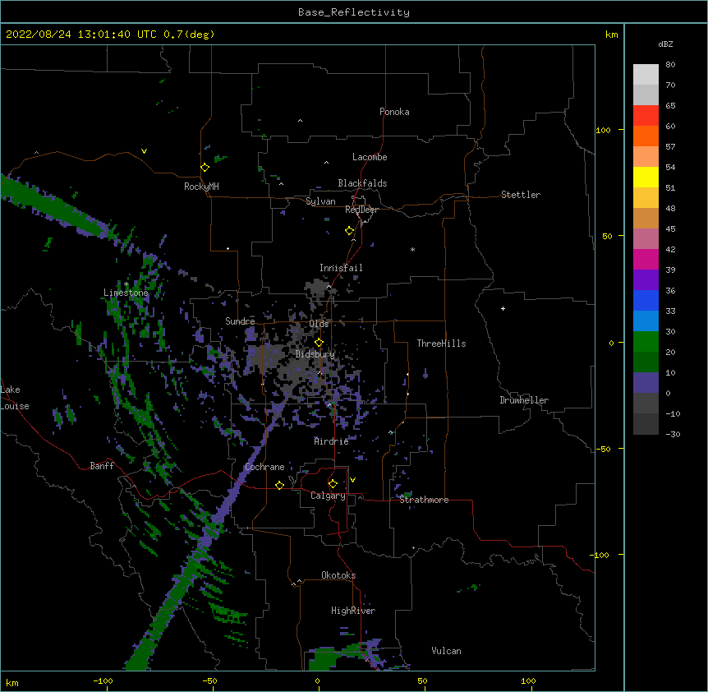Click the 80 value in the dBZ legend
Image resolution: width=708 pixels, height=692 pixels.
[x=670, y=65]
